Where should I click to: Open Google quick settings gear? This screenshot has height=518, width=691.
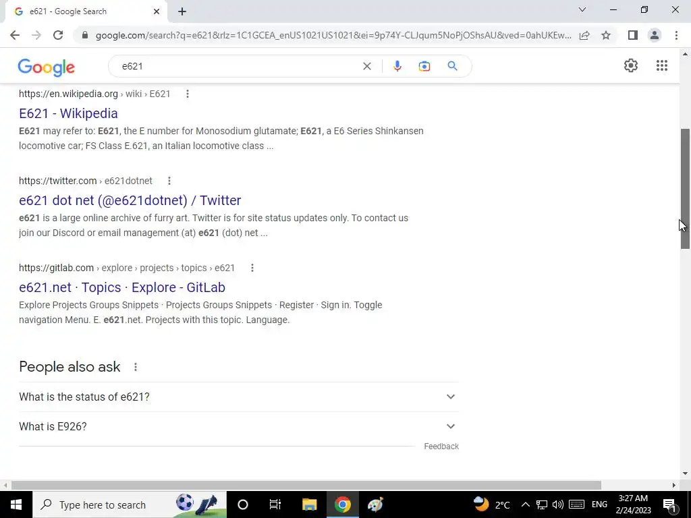631,65
